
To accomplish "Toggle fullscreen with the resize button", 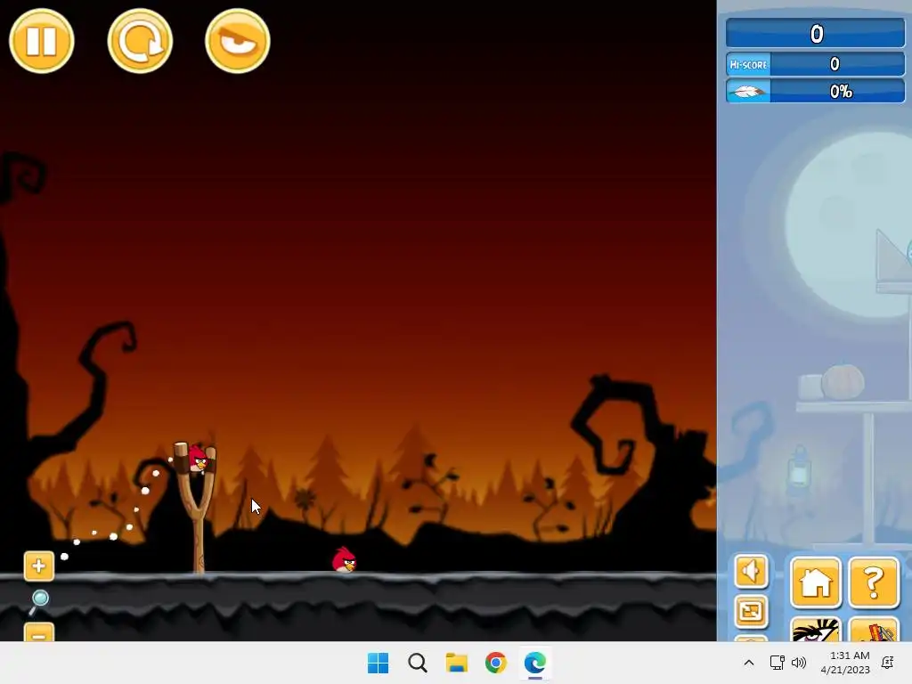I will (x=751, y=611).
